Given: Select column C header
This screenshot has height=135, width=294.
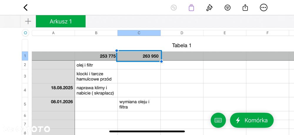Looking at the screenshot, I should click(x=139, y=33).
